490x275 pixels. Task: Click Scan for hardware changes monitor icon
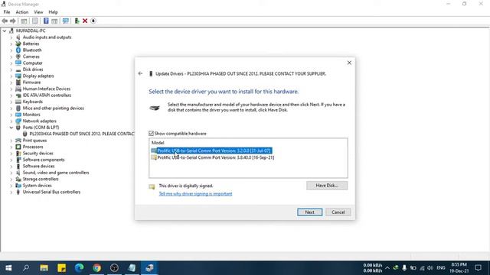[x=66, y=21]
